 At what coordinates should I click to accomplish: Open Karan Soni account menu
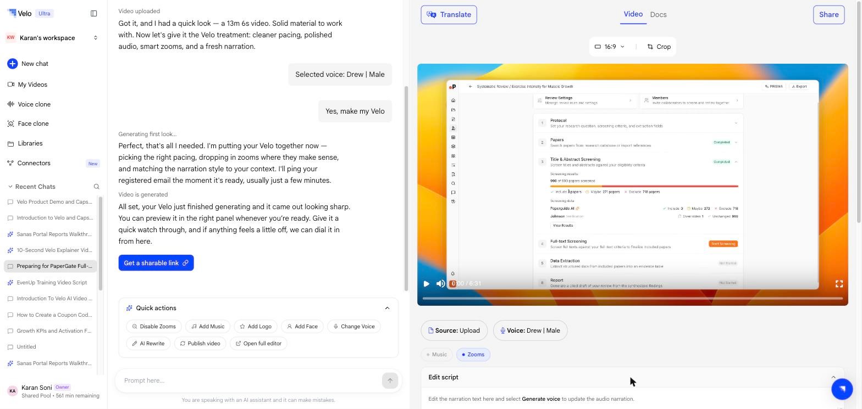[x=53, y=391]
